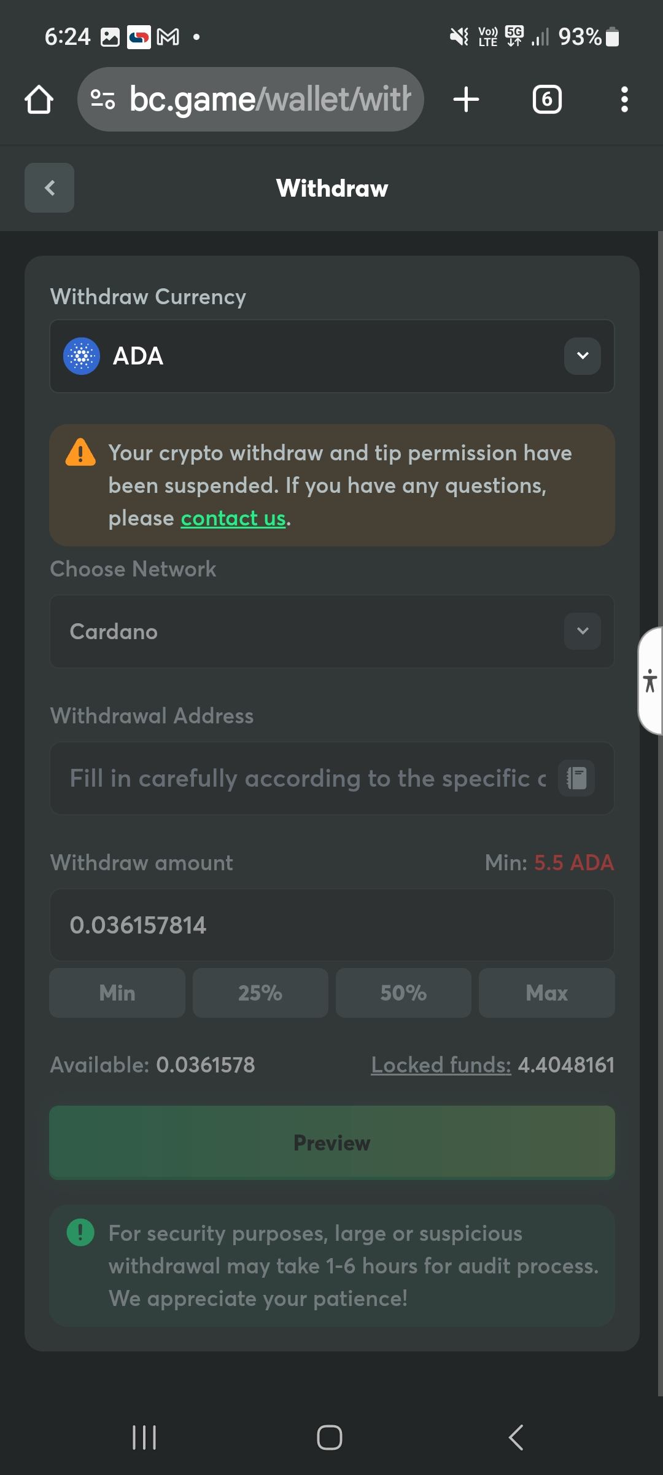Click the Preview button
Viewport: 663px width, 1475px height.
[332, 1143]
